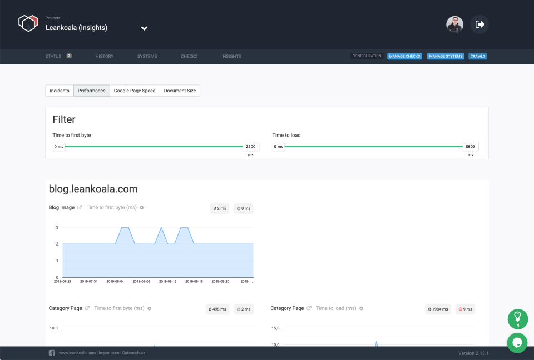Click Category Page first byte settings gear
534x360 pixels.
click(149, 308)
